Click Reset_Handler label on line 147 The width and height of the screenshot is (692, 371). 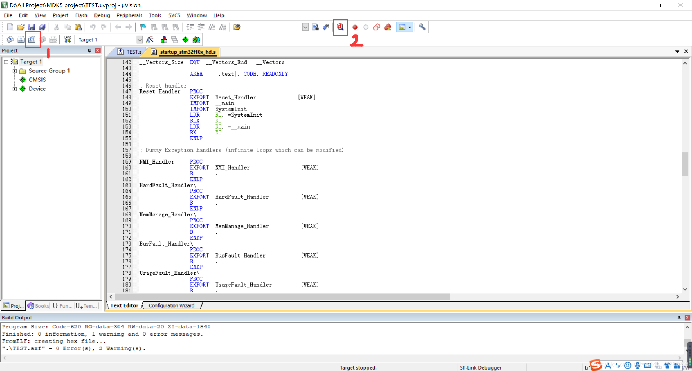pos(160,91)
